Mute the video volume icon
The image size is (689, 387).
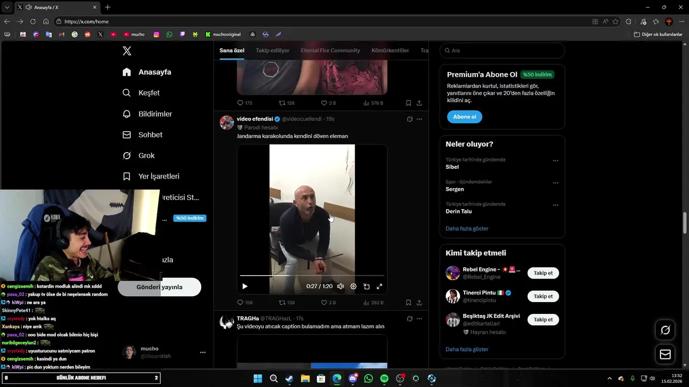(x=340, y=286)
